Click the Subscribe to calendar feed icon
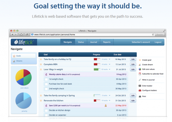Screen dimensions: 172x122 (140, 74)
